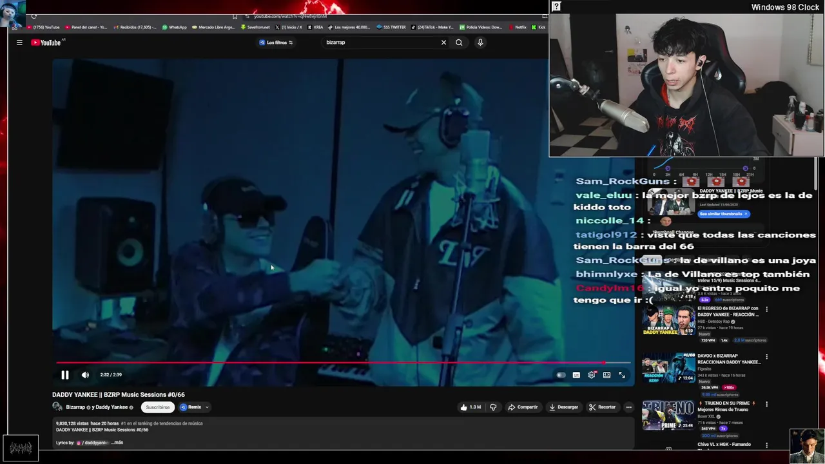The width and height of the screenshot is (825, 464).
Task: Click the Recortar clip button
Action: click(x=603, y=407)
